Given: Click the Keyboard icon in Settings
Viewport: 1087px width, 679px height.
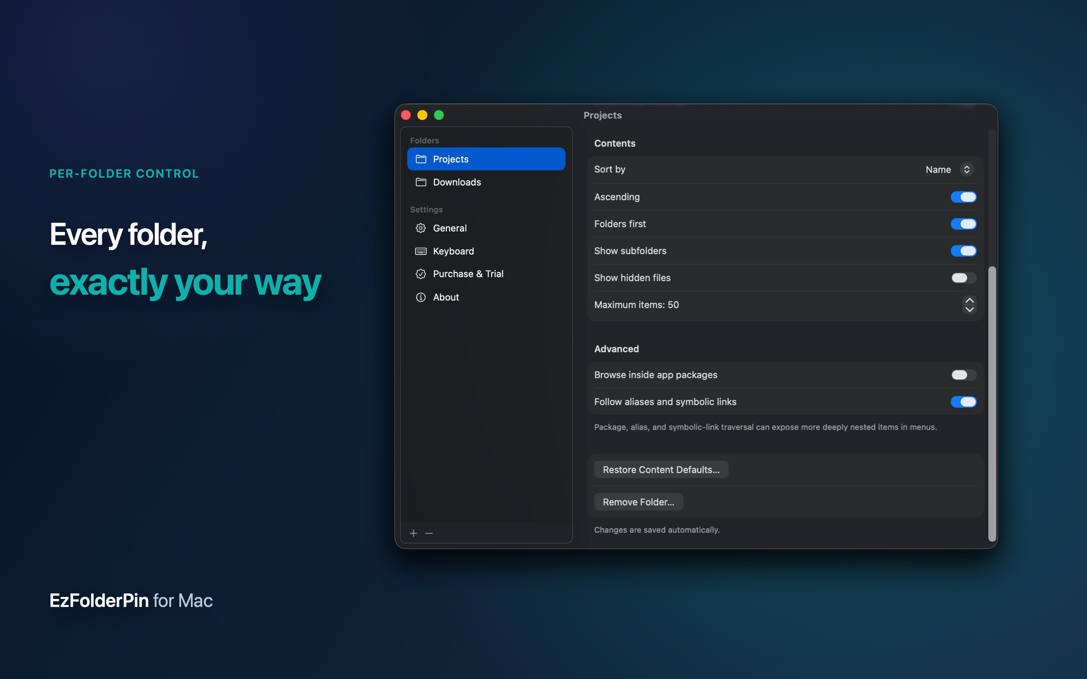Looking at the screenshot, I should (421, 251).
